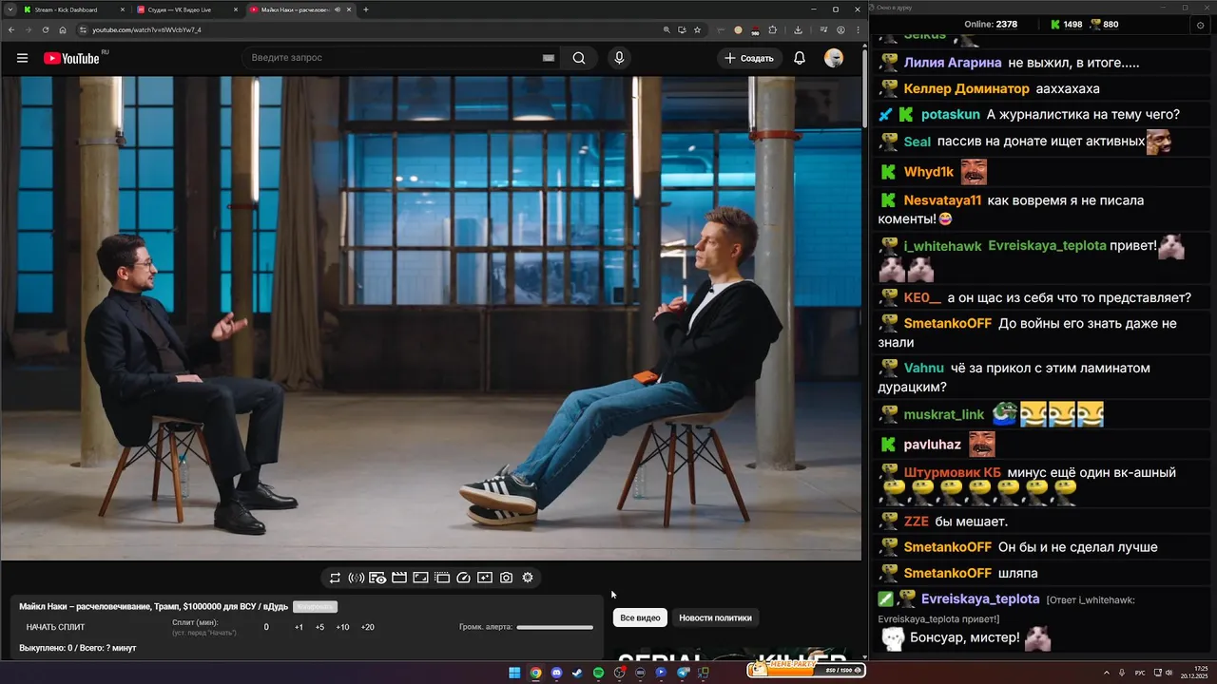This screenshot has width=1217, height=684.
Task: Open the Chrome three-dot menu
Action: tap(858, 29)
